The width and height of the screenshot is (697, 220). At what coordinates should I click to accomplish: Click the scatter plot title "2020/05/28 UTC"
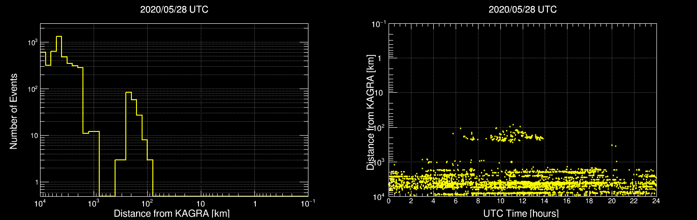coord(523,9)
